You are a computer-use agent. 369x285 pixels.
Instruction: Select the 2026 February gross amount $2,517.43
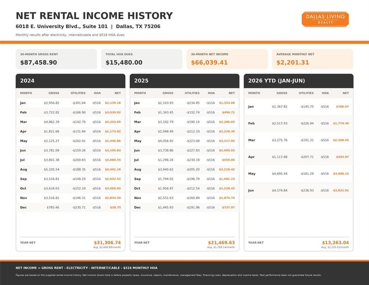pos(280,123)
